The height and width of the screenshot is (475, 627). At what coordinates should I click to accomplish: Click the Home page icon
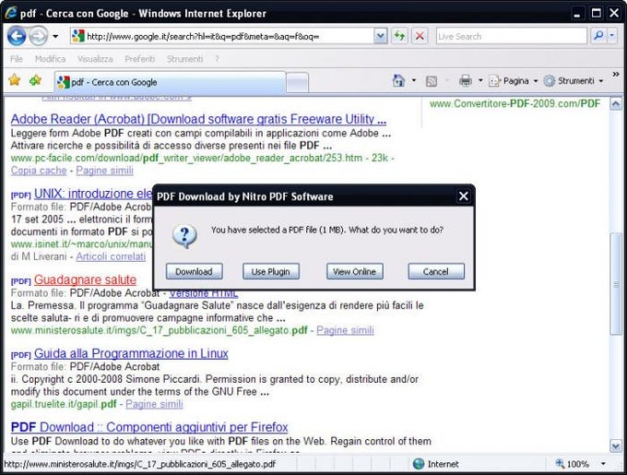[398, 81]
